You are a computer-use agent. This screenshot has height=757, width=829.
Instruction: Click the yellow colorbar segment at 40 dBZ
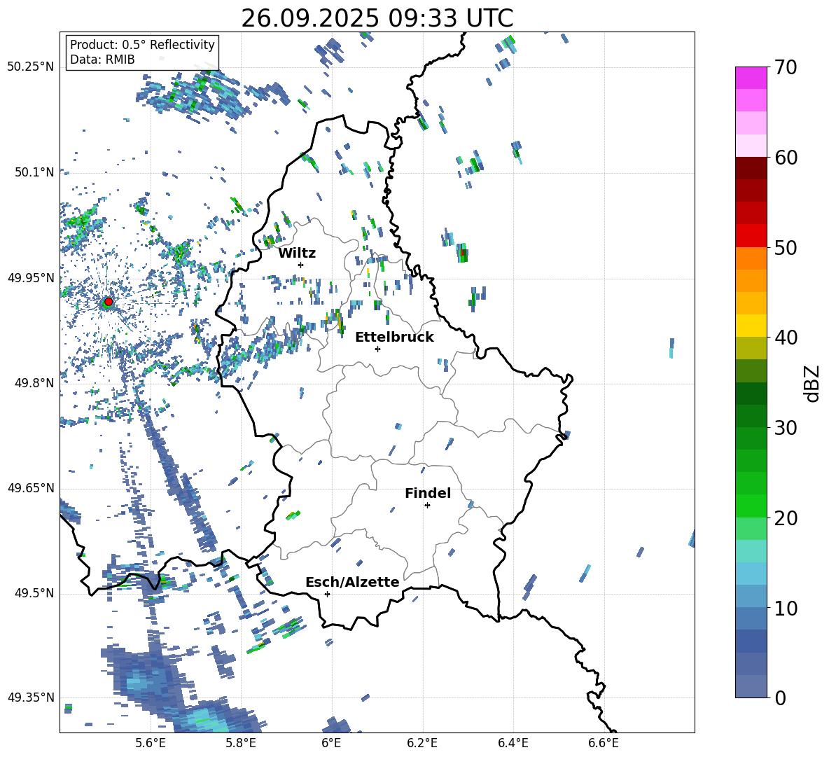pos(751,326)
